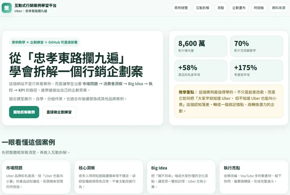
Task: Select the 70% 影片完成觀看率 stat card
Action: (256, 46)
